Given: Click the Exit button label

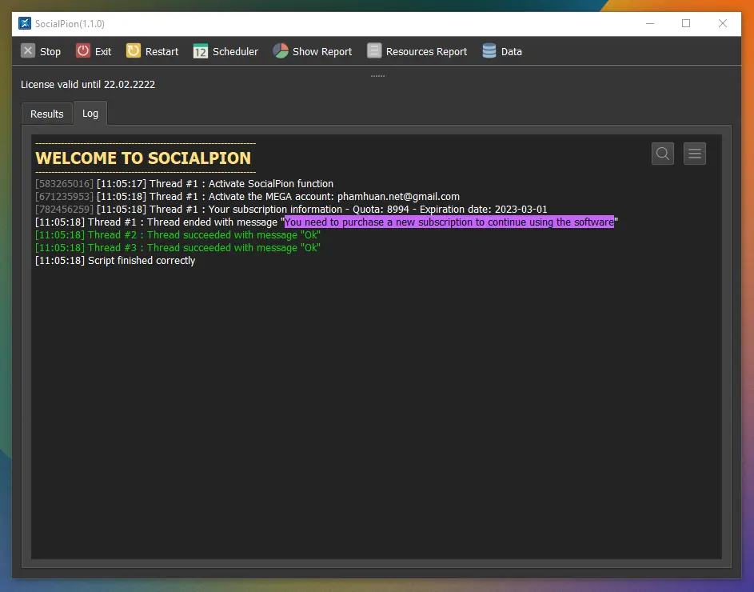Looking at the screenshot, I should pyautogui.click(x=103, y=51).
